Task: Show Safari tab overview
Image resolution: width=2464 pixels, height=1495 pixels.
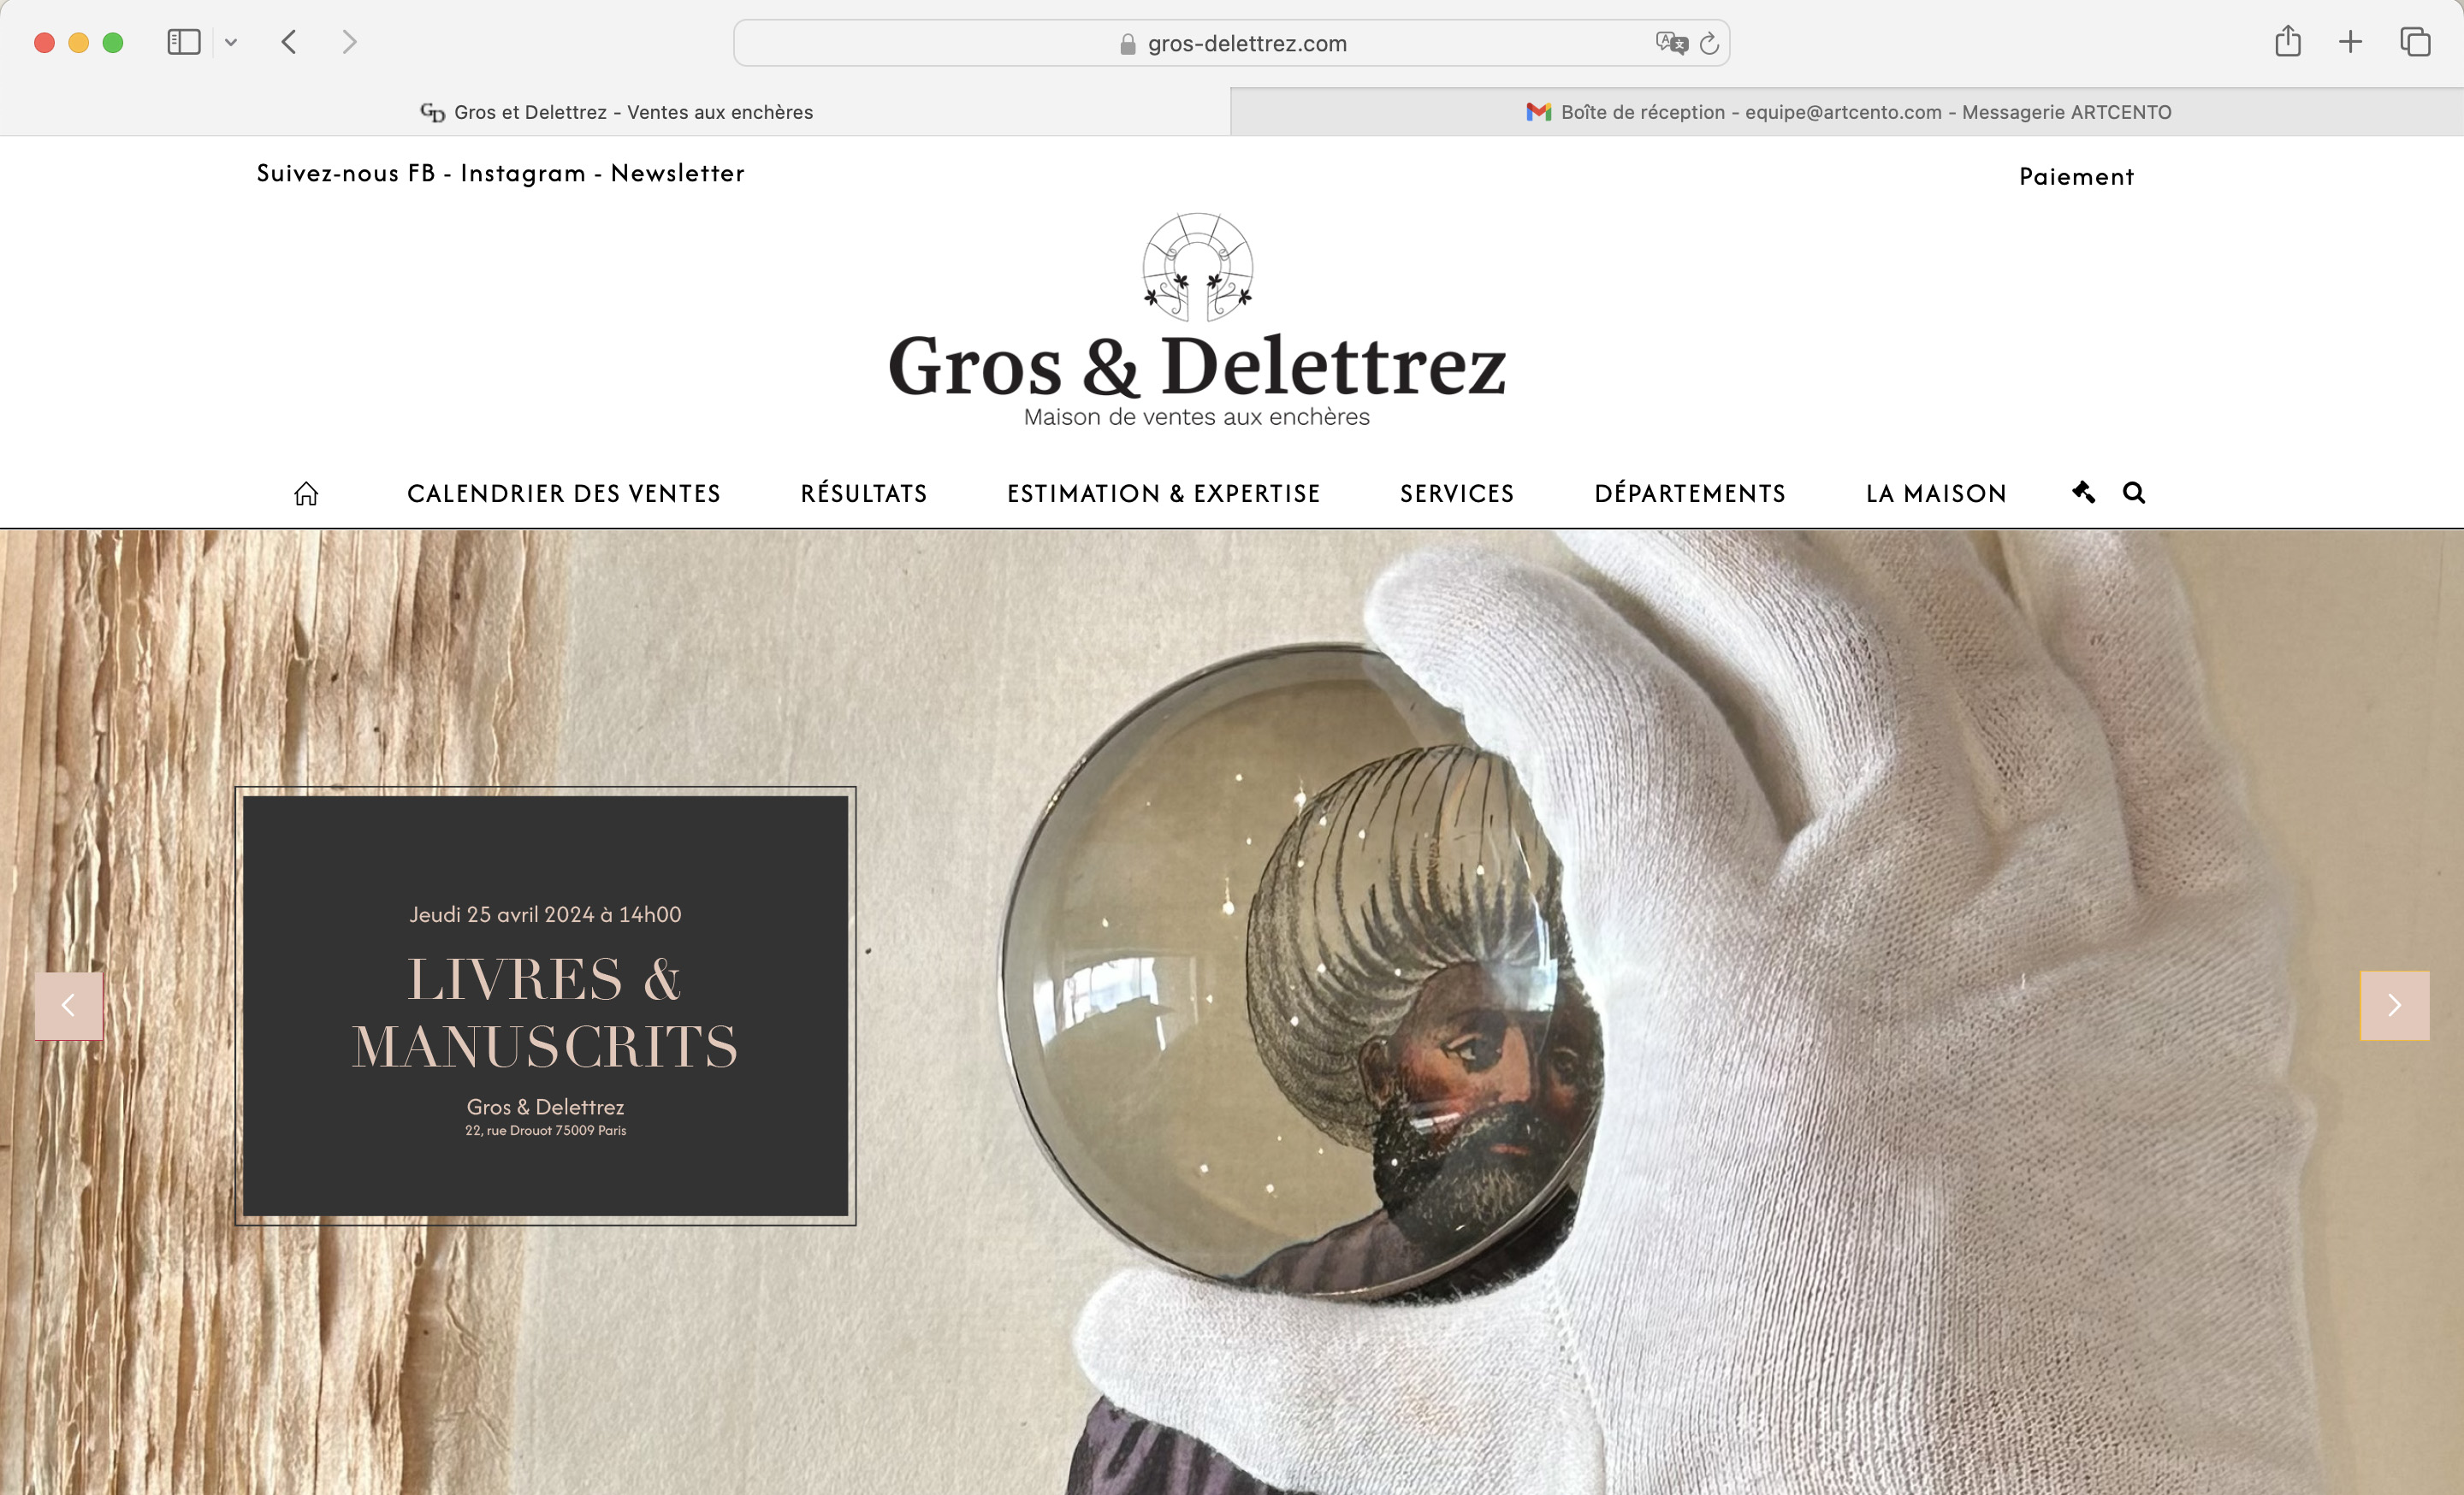Action: coord(2415,42)
